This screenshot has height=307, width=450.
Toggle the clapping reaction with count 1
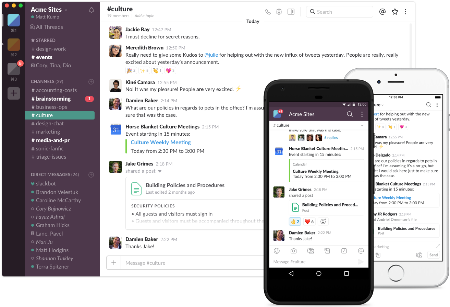tap(157, 70)
